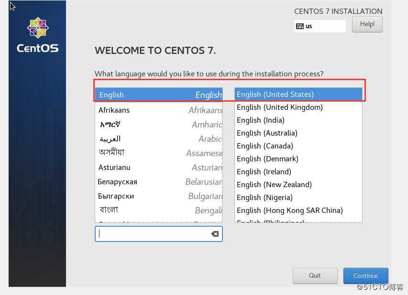Image resolution: width=408 pixels, height=295 pixels.
Task: Select Asturianu in the language list
Action: (x=159, y=168)
